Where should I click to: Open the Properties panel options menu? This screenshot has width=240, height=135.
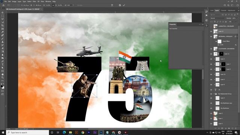point(203,24)
